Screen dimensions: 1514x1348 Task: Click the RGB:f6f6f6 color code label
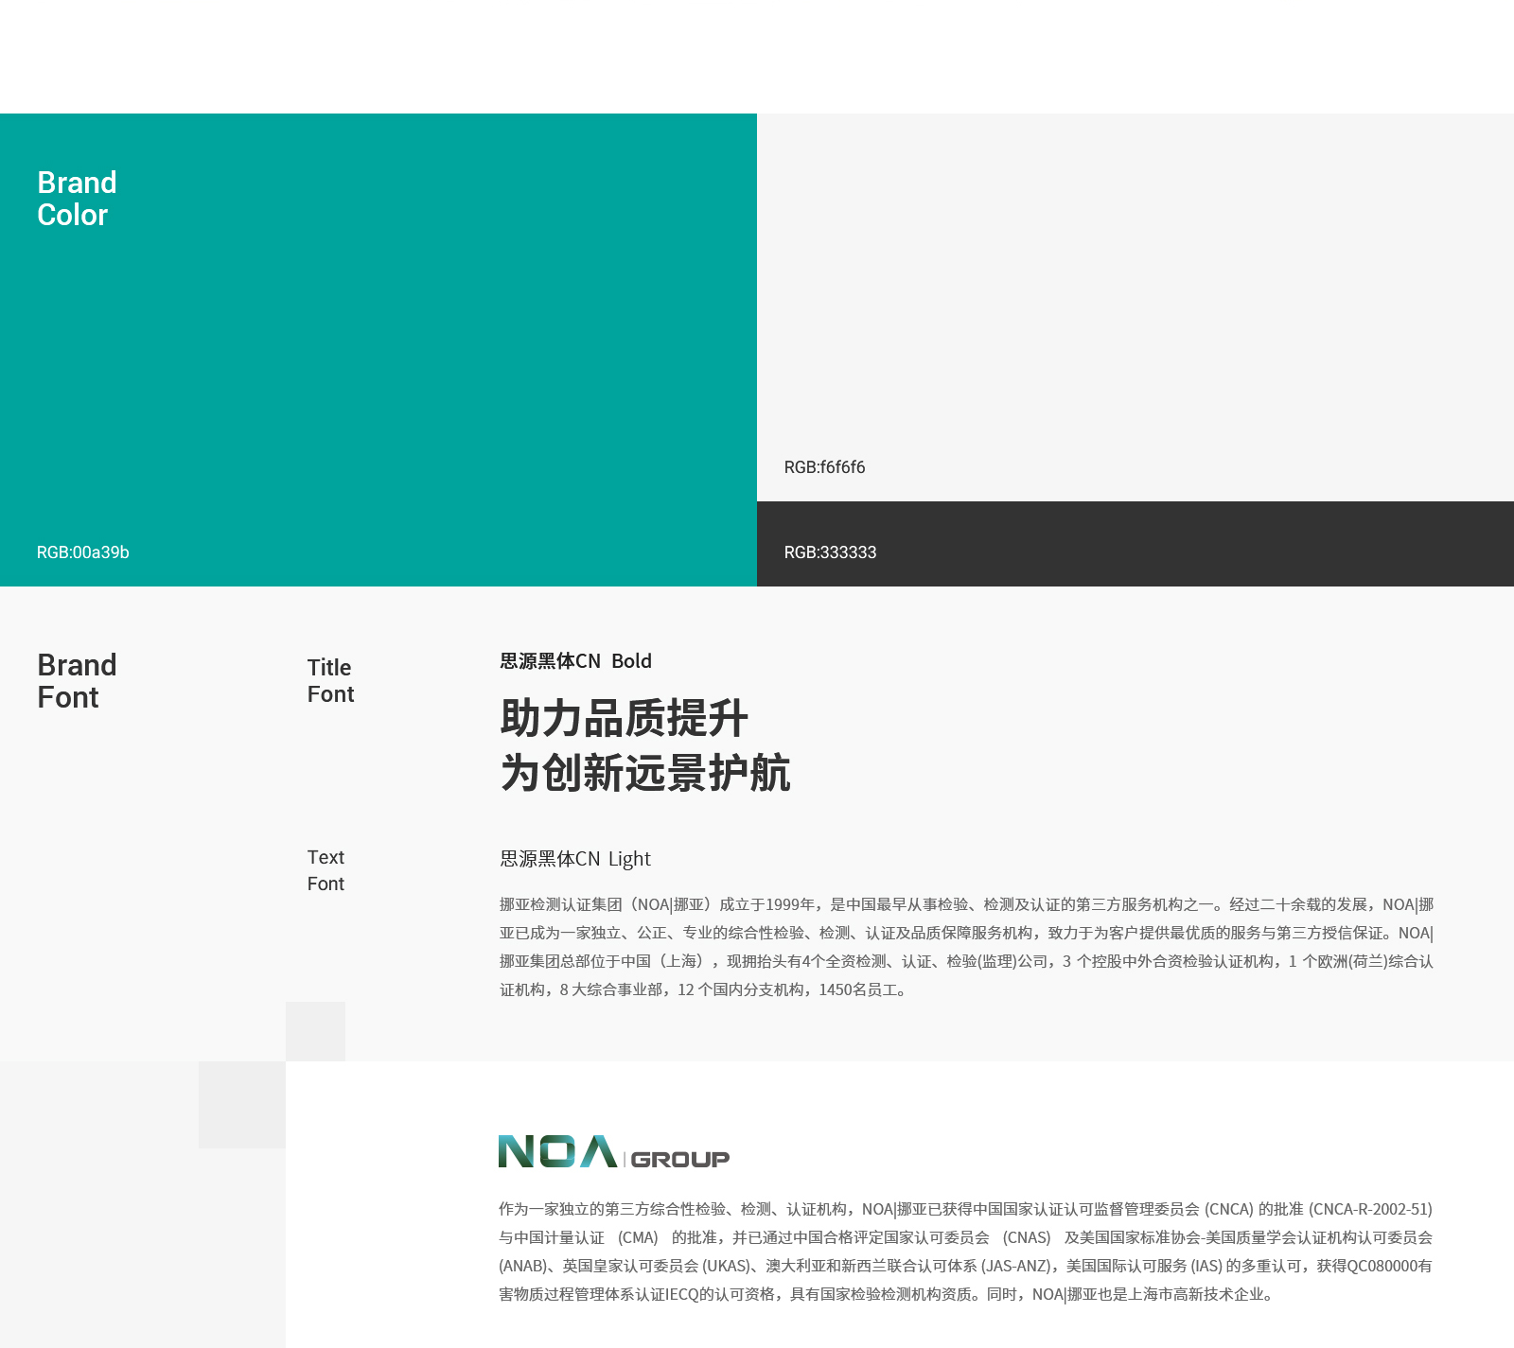[x=824, y=467]
